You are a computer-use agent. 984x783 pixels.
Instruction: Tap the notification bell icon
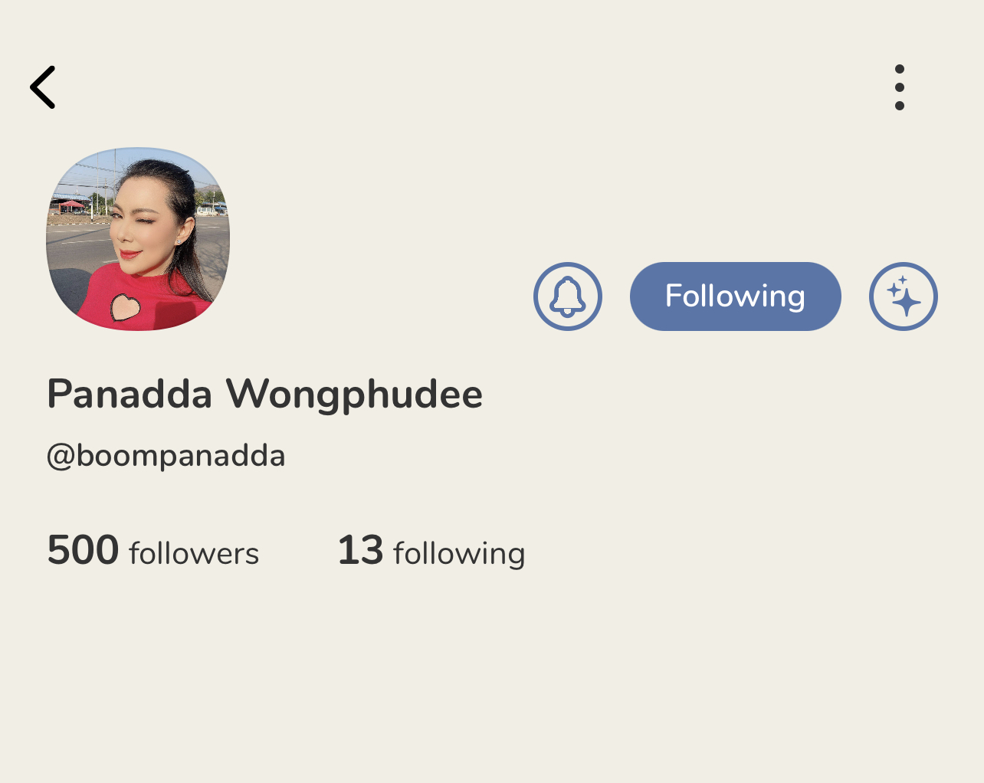(568, 296)
